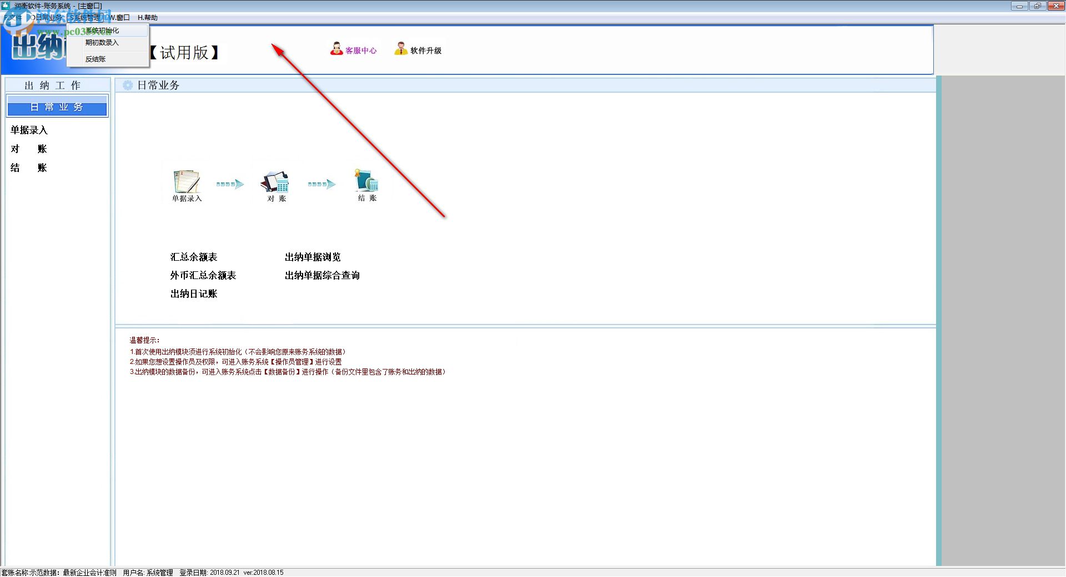Image resolution: width=1066 pixels, height=577 pixels.
Task: Open the 客服中心 link
Action: click(361, 50)
